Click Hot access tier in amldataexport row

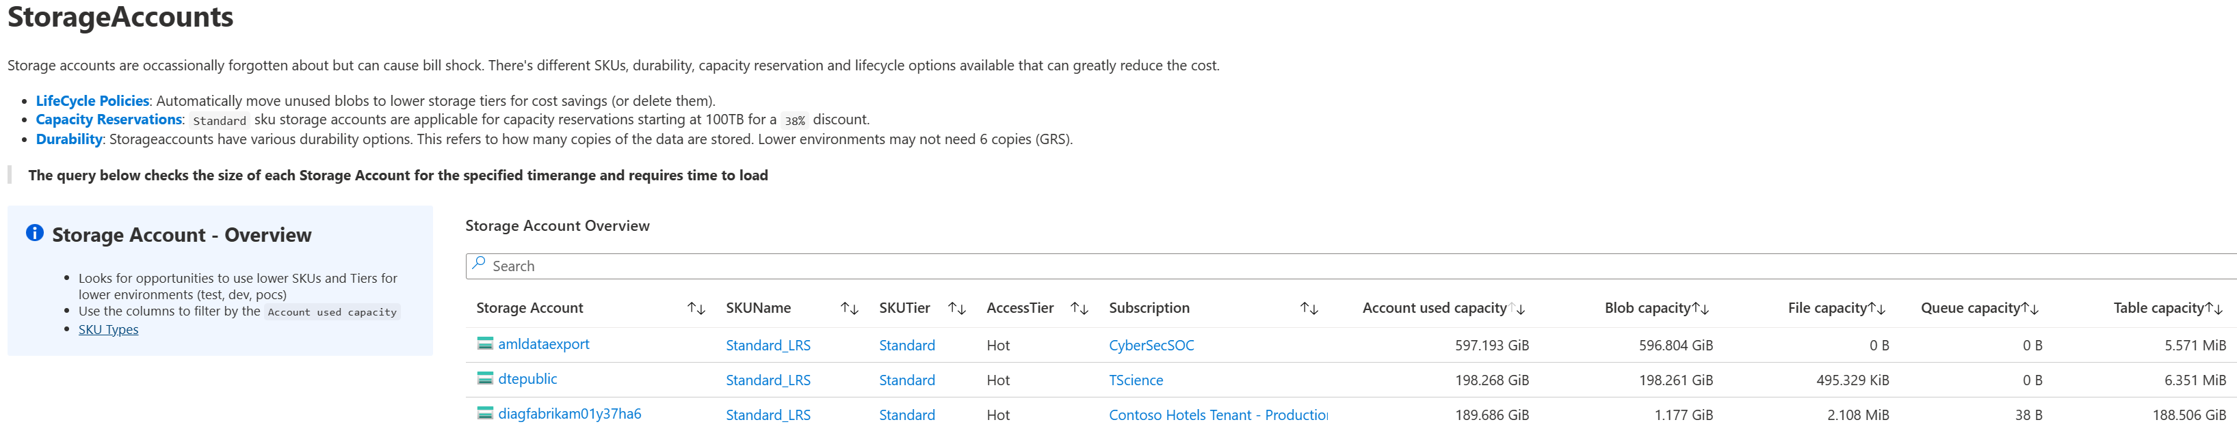998,346
